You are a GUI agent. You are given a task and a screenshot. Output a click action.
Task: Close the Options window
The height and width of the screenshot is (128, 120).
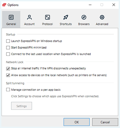(x=114, y=5)
